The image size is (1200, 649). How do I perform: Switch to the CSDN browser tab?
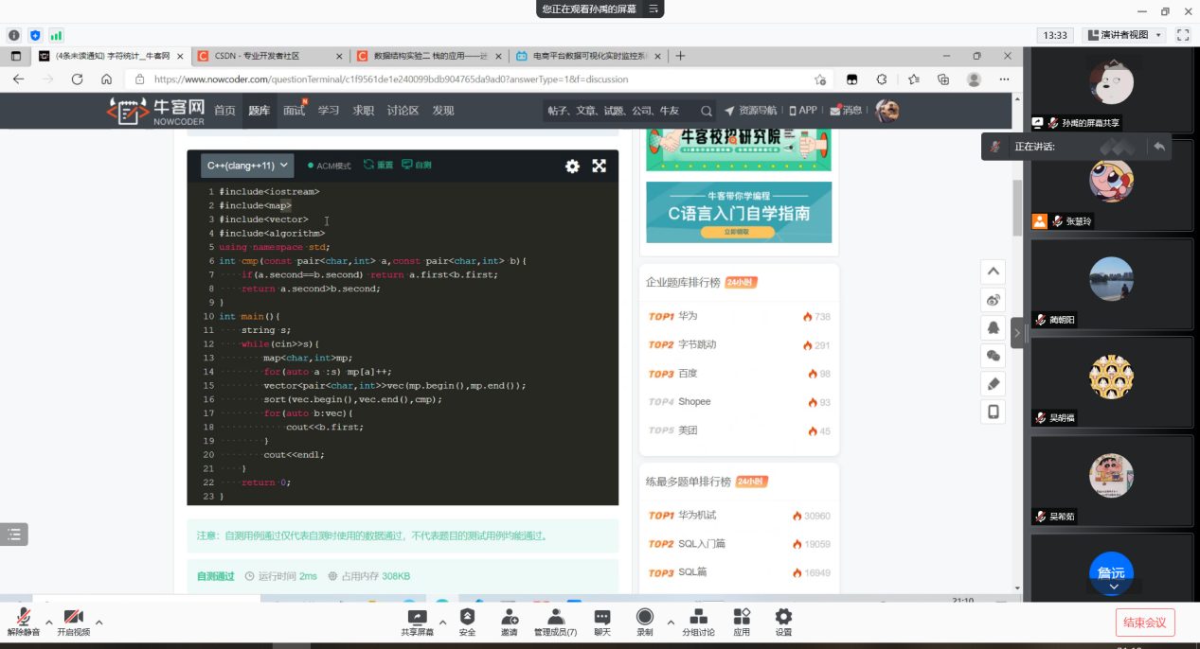(x=270, y=56)
